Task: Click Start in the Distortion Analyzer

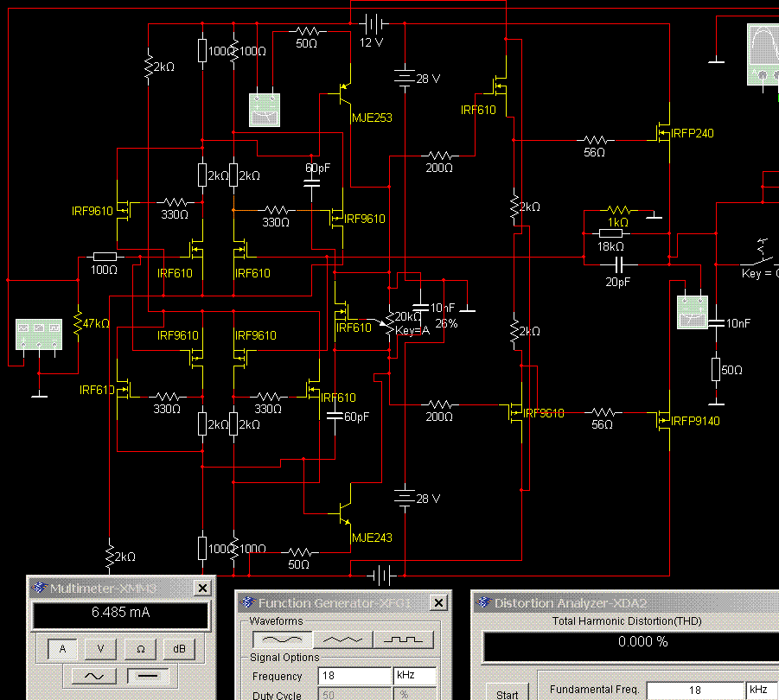Action: point(508,694)
